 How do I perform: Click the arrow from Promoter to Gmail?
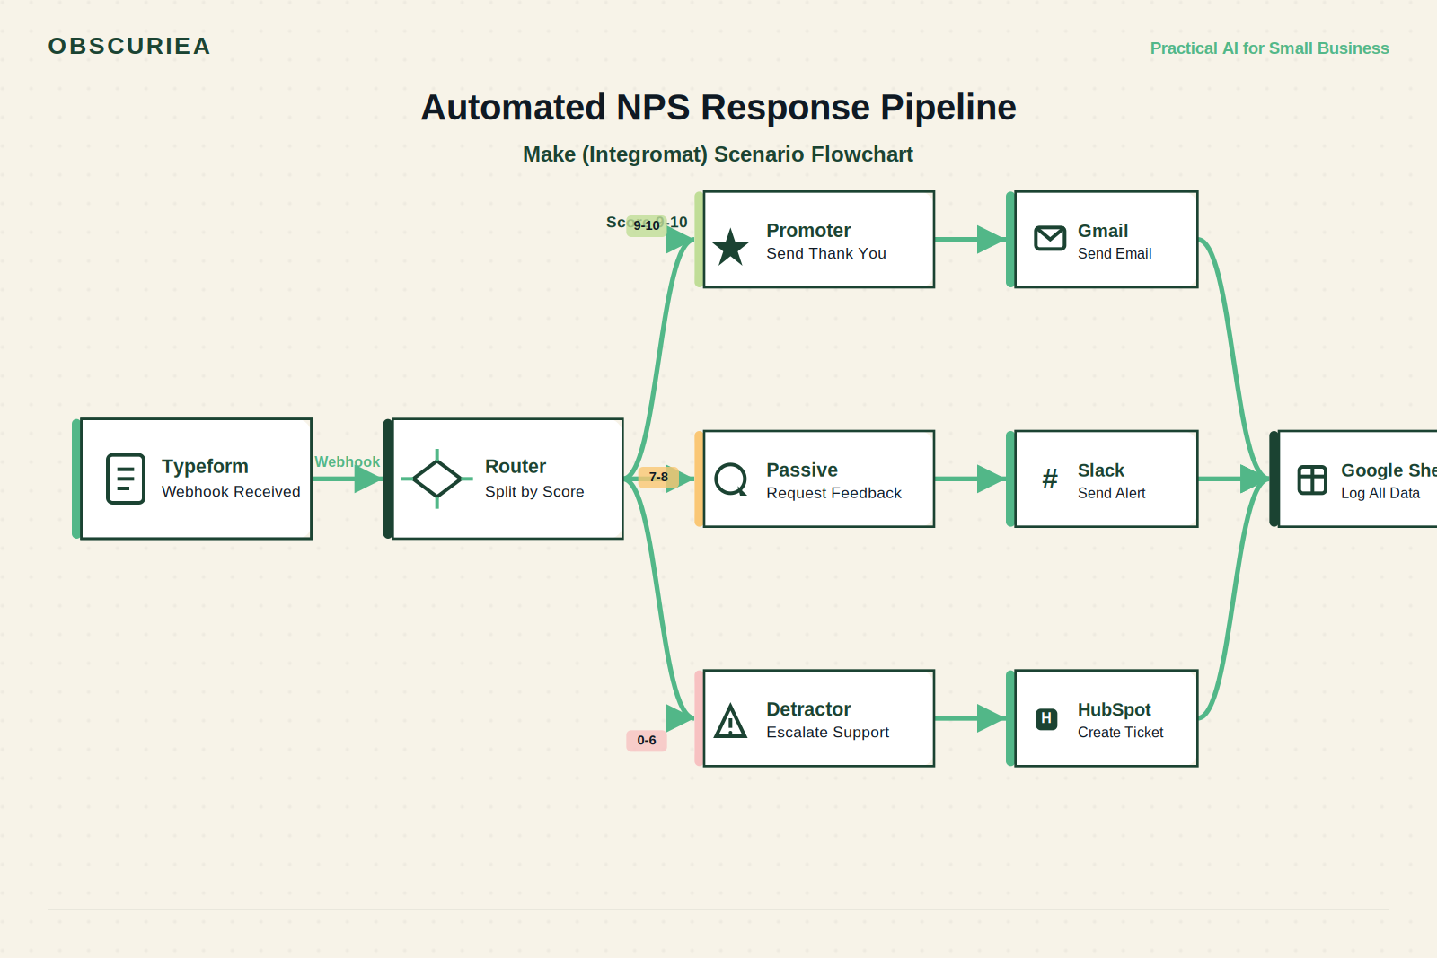click(x=970, y=240)
